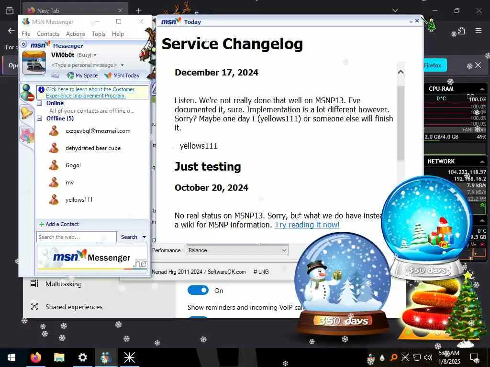Click the changelog scrollbar up arrow
Screen dimensions: 490x367
[x=401, y=72]
